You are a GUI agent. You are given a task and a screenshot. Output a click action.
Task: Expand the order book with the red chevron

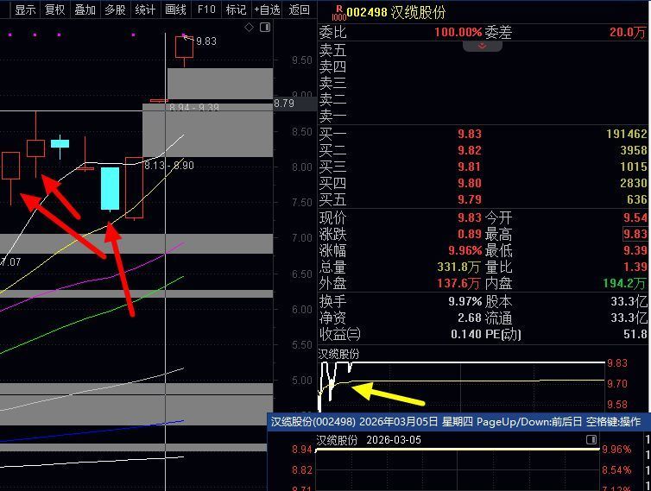(x=484, y=46)
